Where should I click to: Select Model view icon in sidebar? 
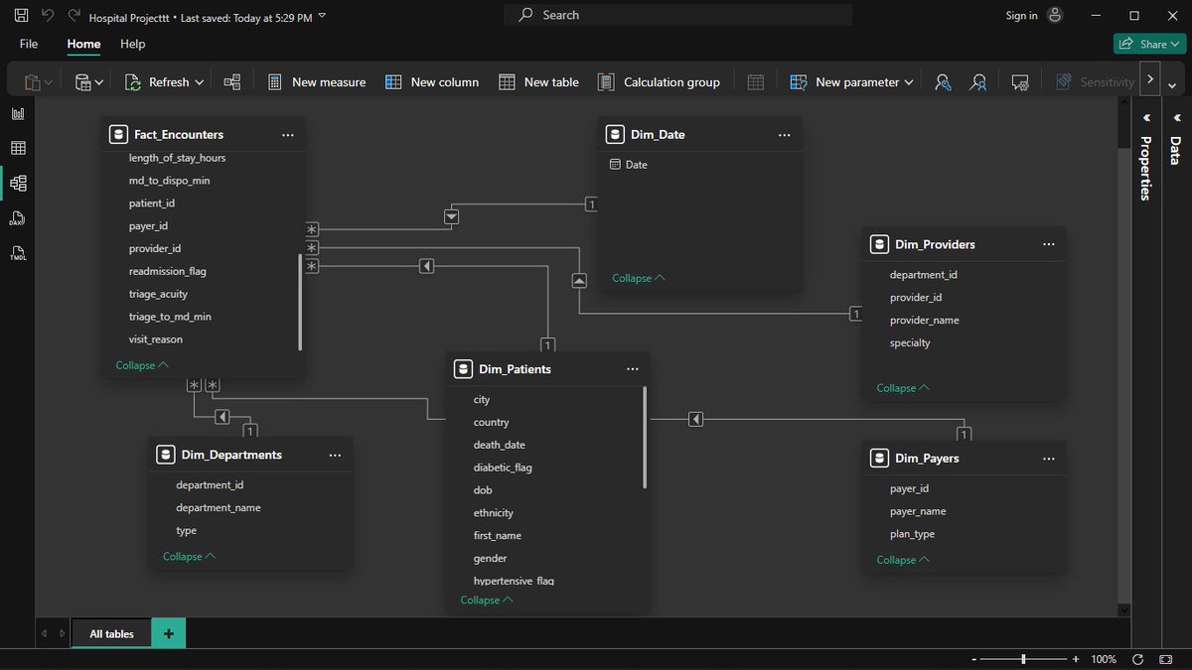pyautogui.click(x=18, y=184)
